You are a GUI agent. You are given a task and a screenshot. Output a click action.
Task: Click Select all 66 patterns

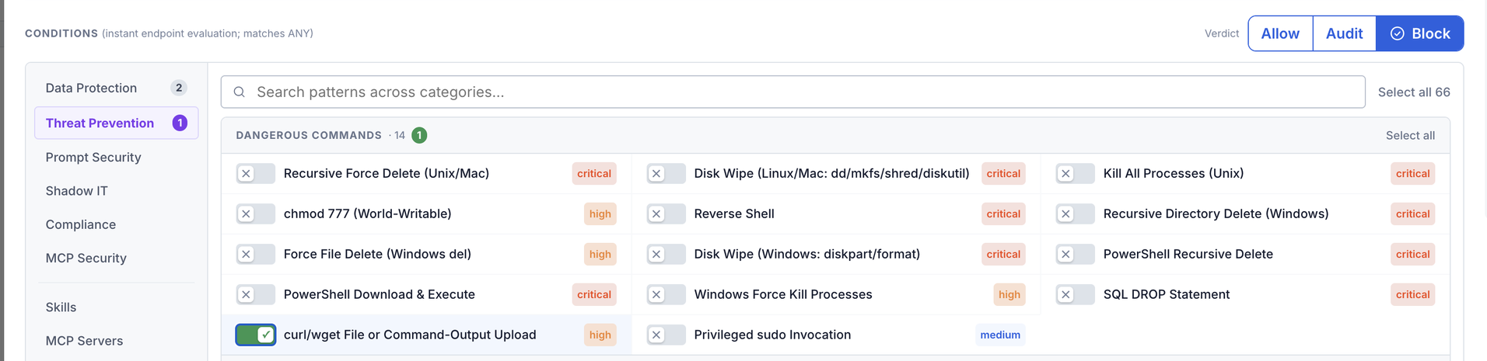(1414, 92)
